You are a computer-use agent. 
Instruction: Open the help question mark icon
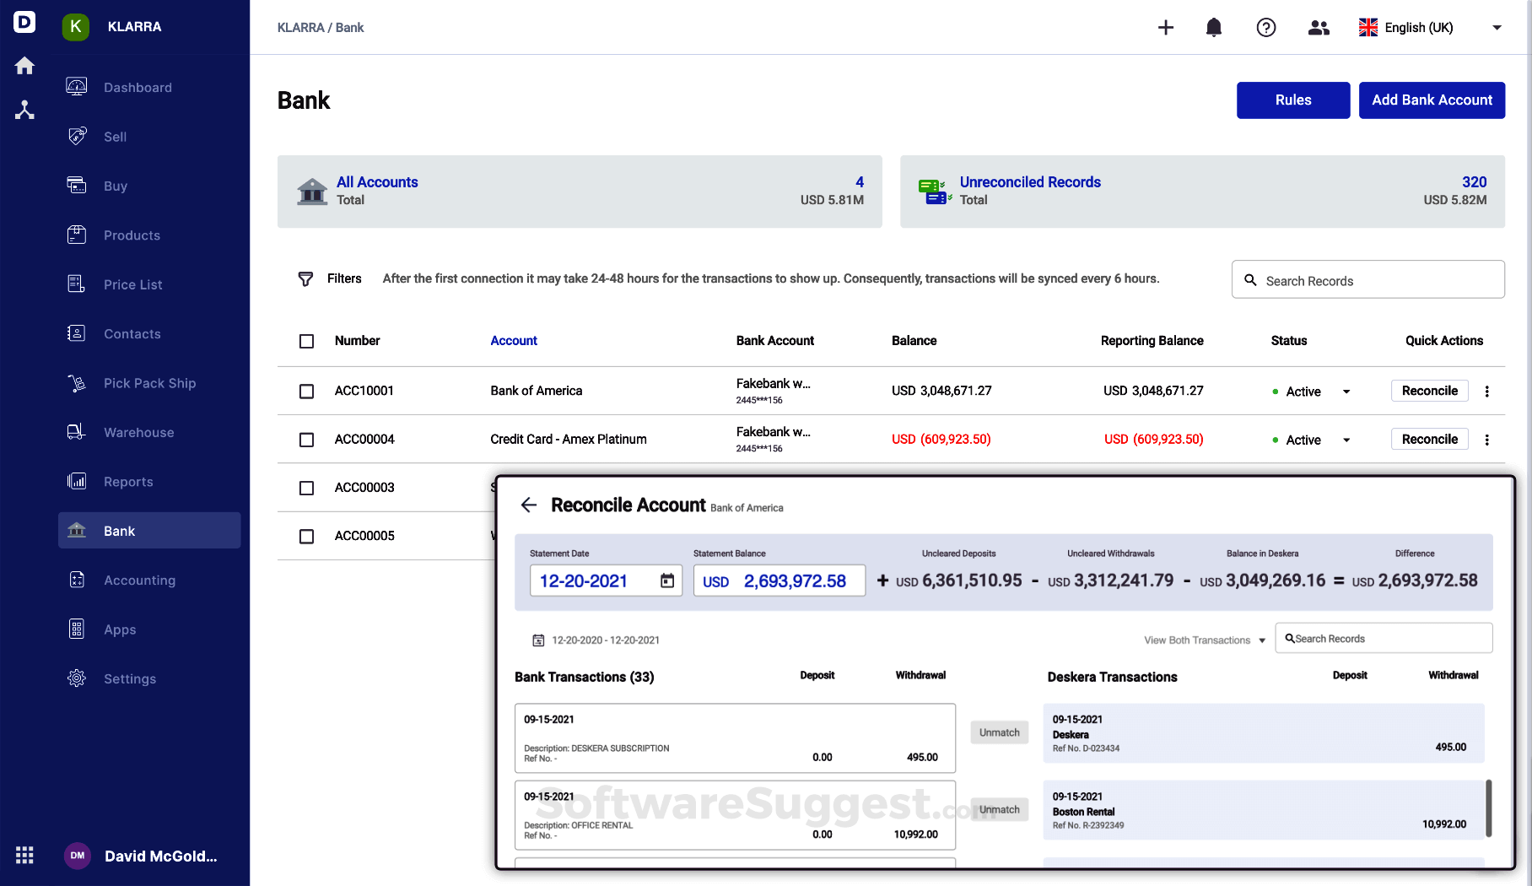pos(1266,27)
